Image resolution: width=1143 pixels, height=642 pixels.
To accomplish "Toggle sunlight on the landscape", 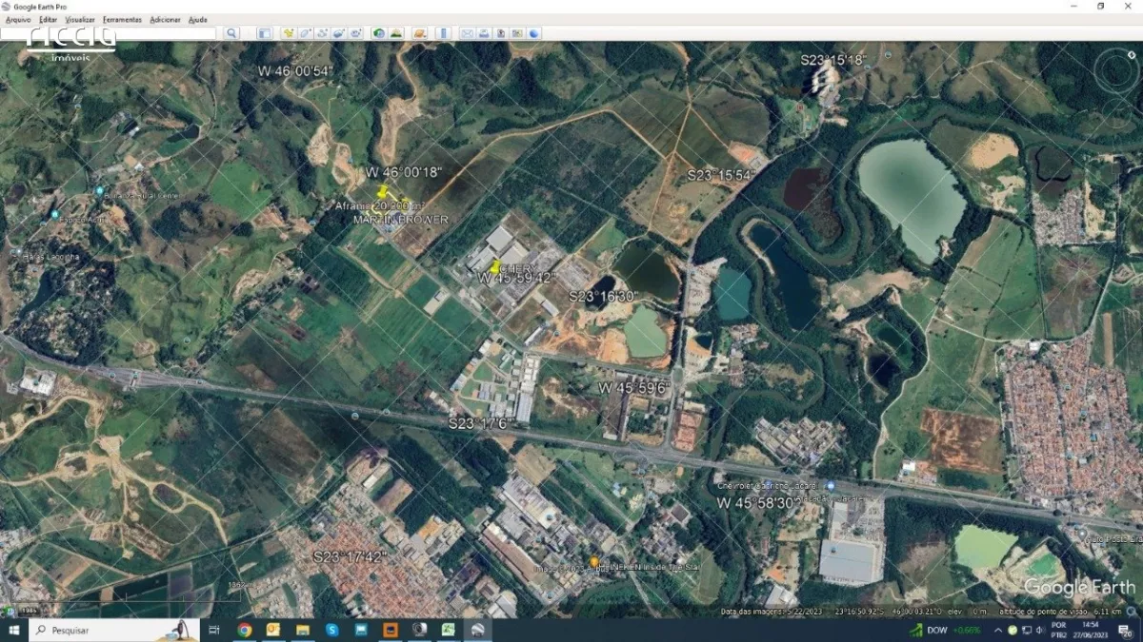I will (397, 33).
